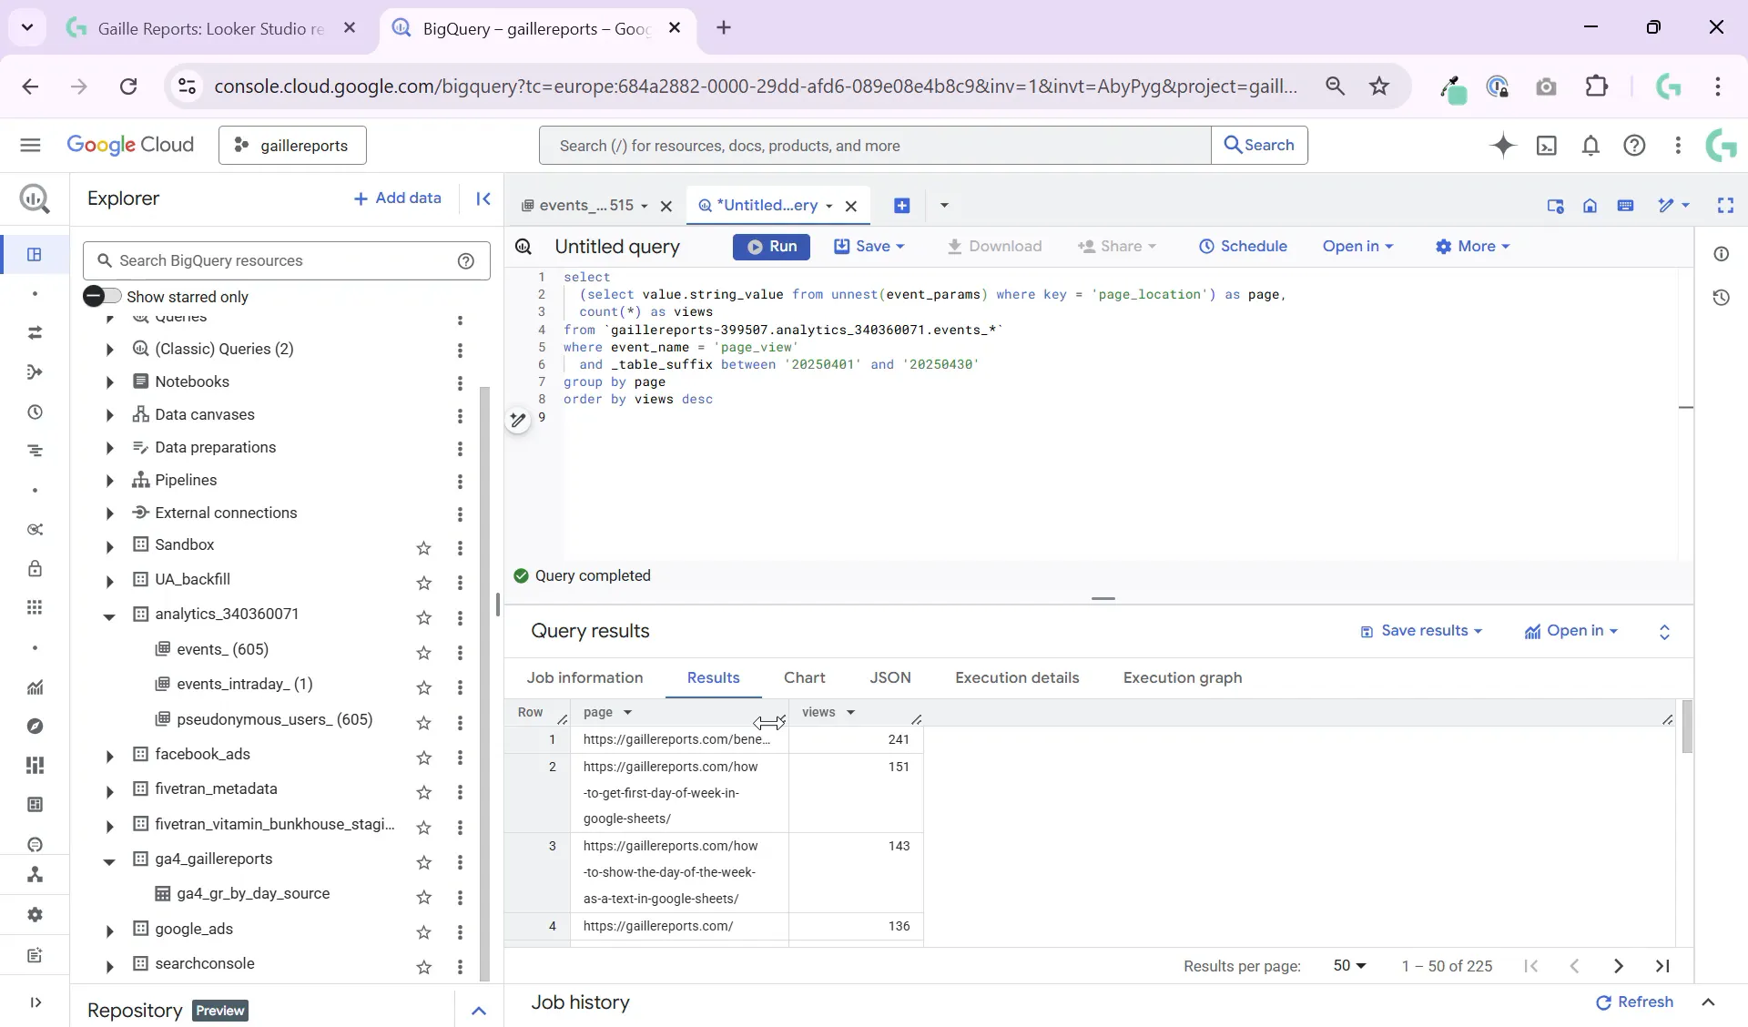Image resolution: width=1748 pixels, height=1027 pixels.
Task: Star the Sandbox dataset
Action: [424, 549]
